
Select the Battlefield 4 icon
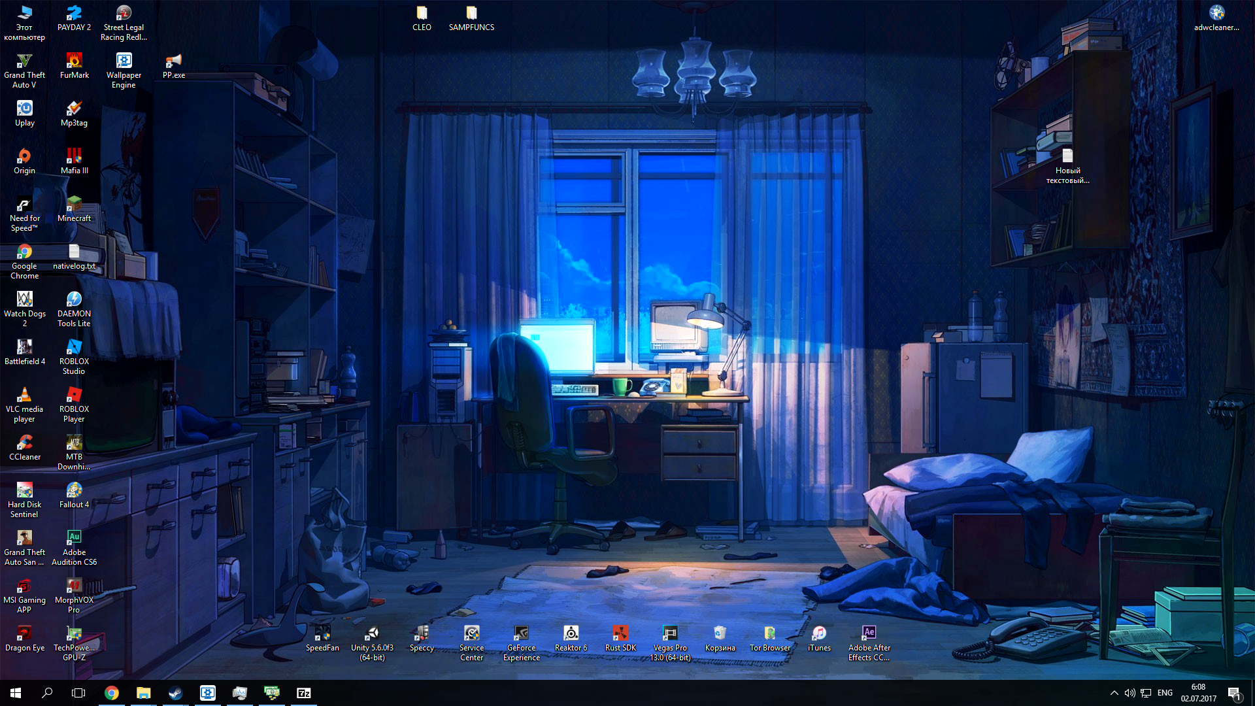(24, 352)
